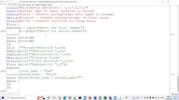Open the Shell menu in IDLE Shell window
Image resolution: width=179 pixels, height=100 pixels.
(x=9, y=4)
